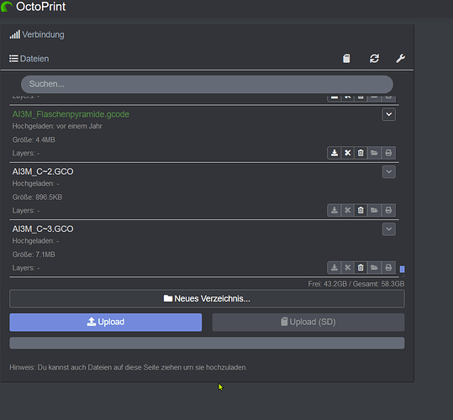Focus the Suchen... search field
The width and height of the screenshot is (453, 420).
(207, 84)
